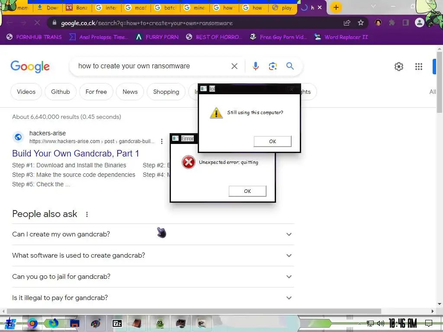443x332 pixels.
Task: Show hidden system tray icons chevron
Action: click(x=360, y=323)
